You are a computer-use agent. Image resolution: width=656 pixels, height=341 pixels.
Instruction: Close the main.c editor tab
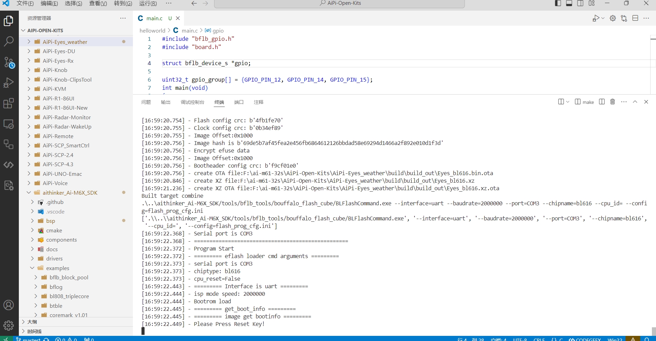click(178, 18)
